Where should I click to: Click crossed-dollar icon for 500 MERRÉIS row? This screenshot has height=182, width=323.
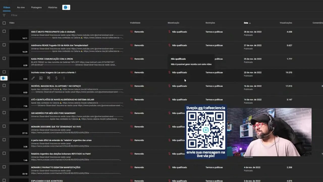click(x=170, y=113)
